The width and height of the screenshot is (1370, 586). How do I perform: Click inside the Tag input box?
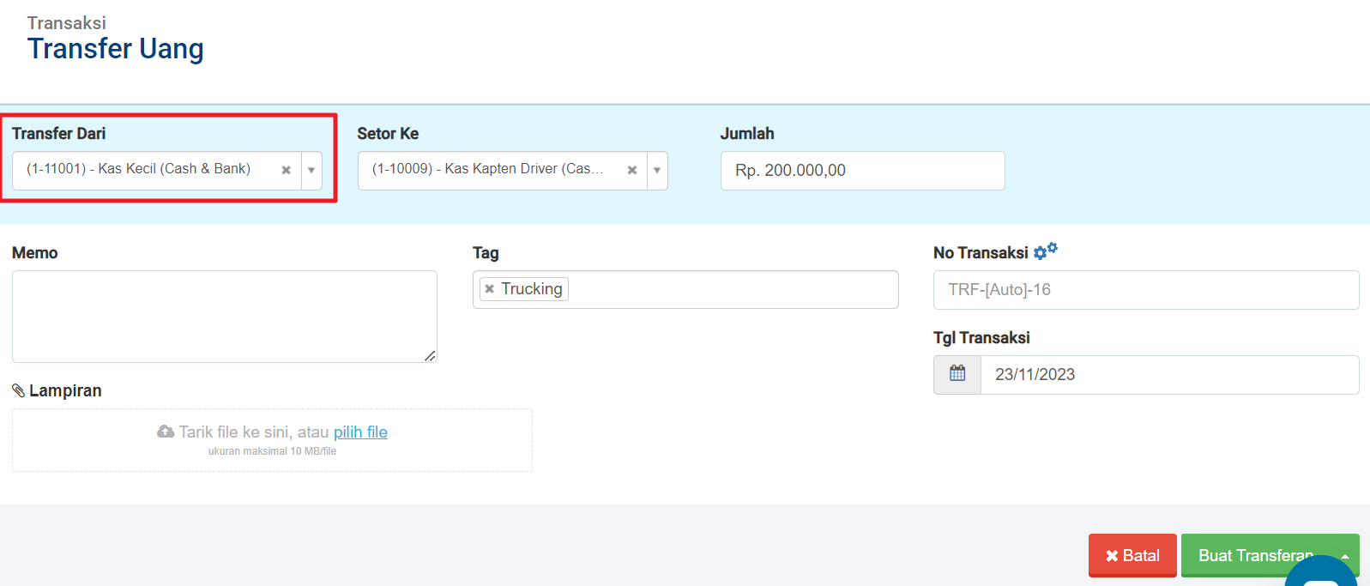coord(729,290)
